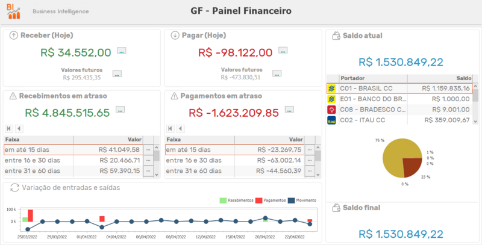Click details button for Pagamentos em atraso total
This screenshot has width=482, height=245.
pyautogui.click(x=290, y=110)
